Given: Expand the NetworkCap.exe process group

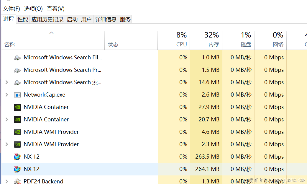Looking at the screenshot, I should pos(7,95).
